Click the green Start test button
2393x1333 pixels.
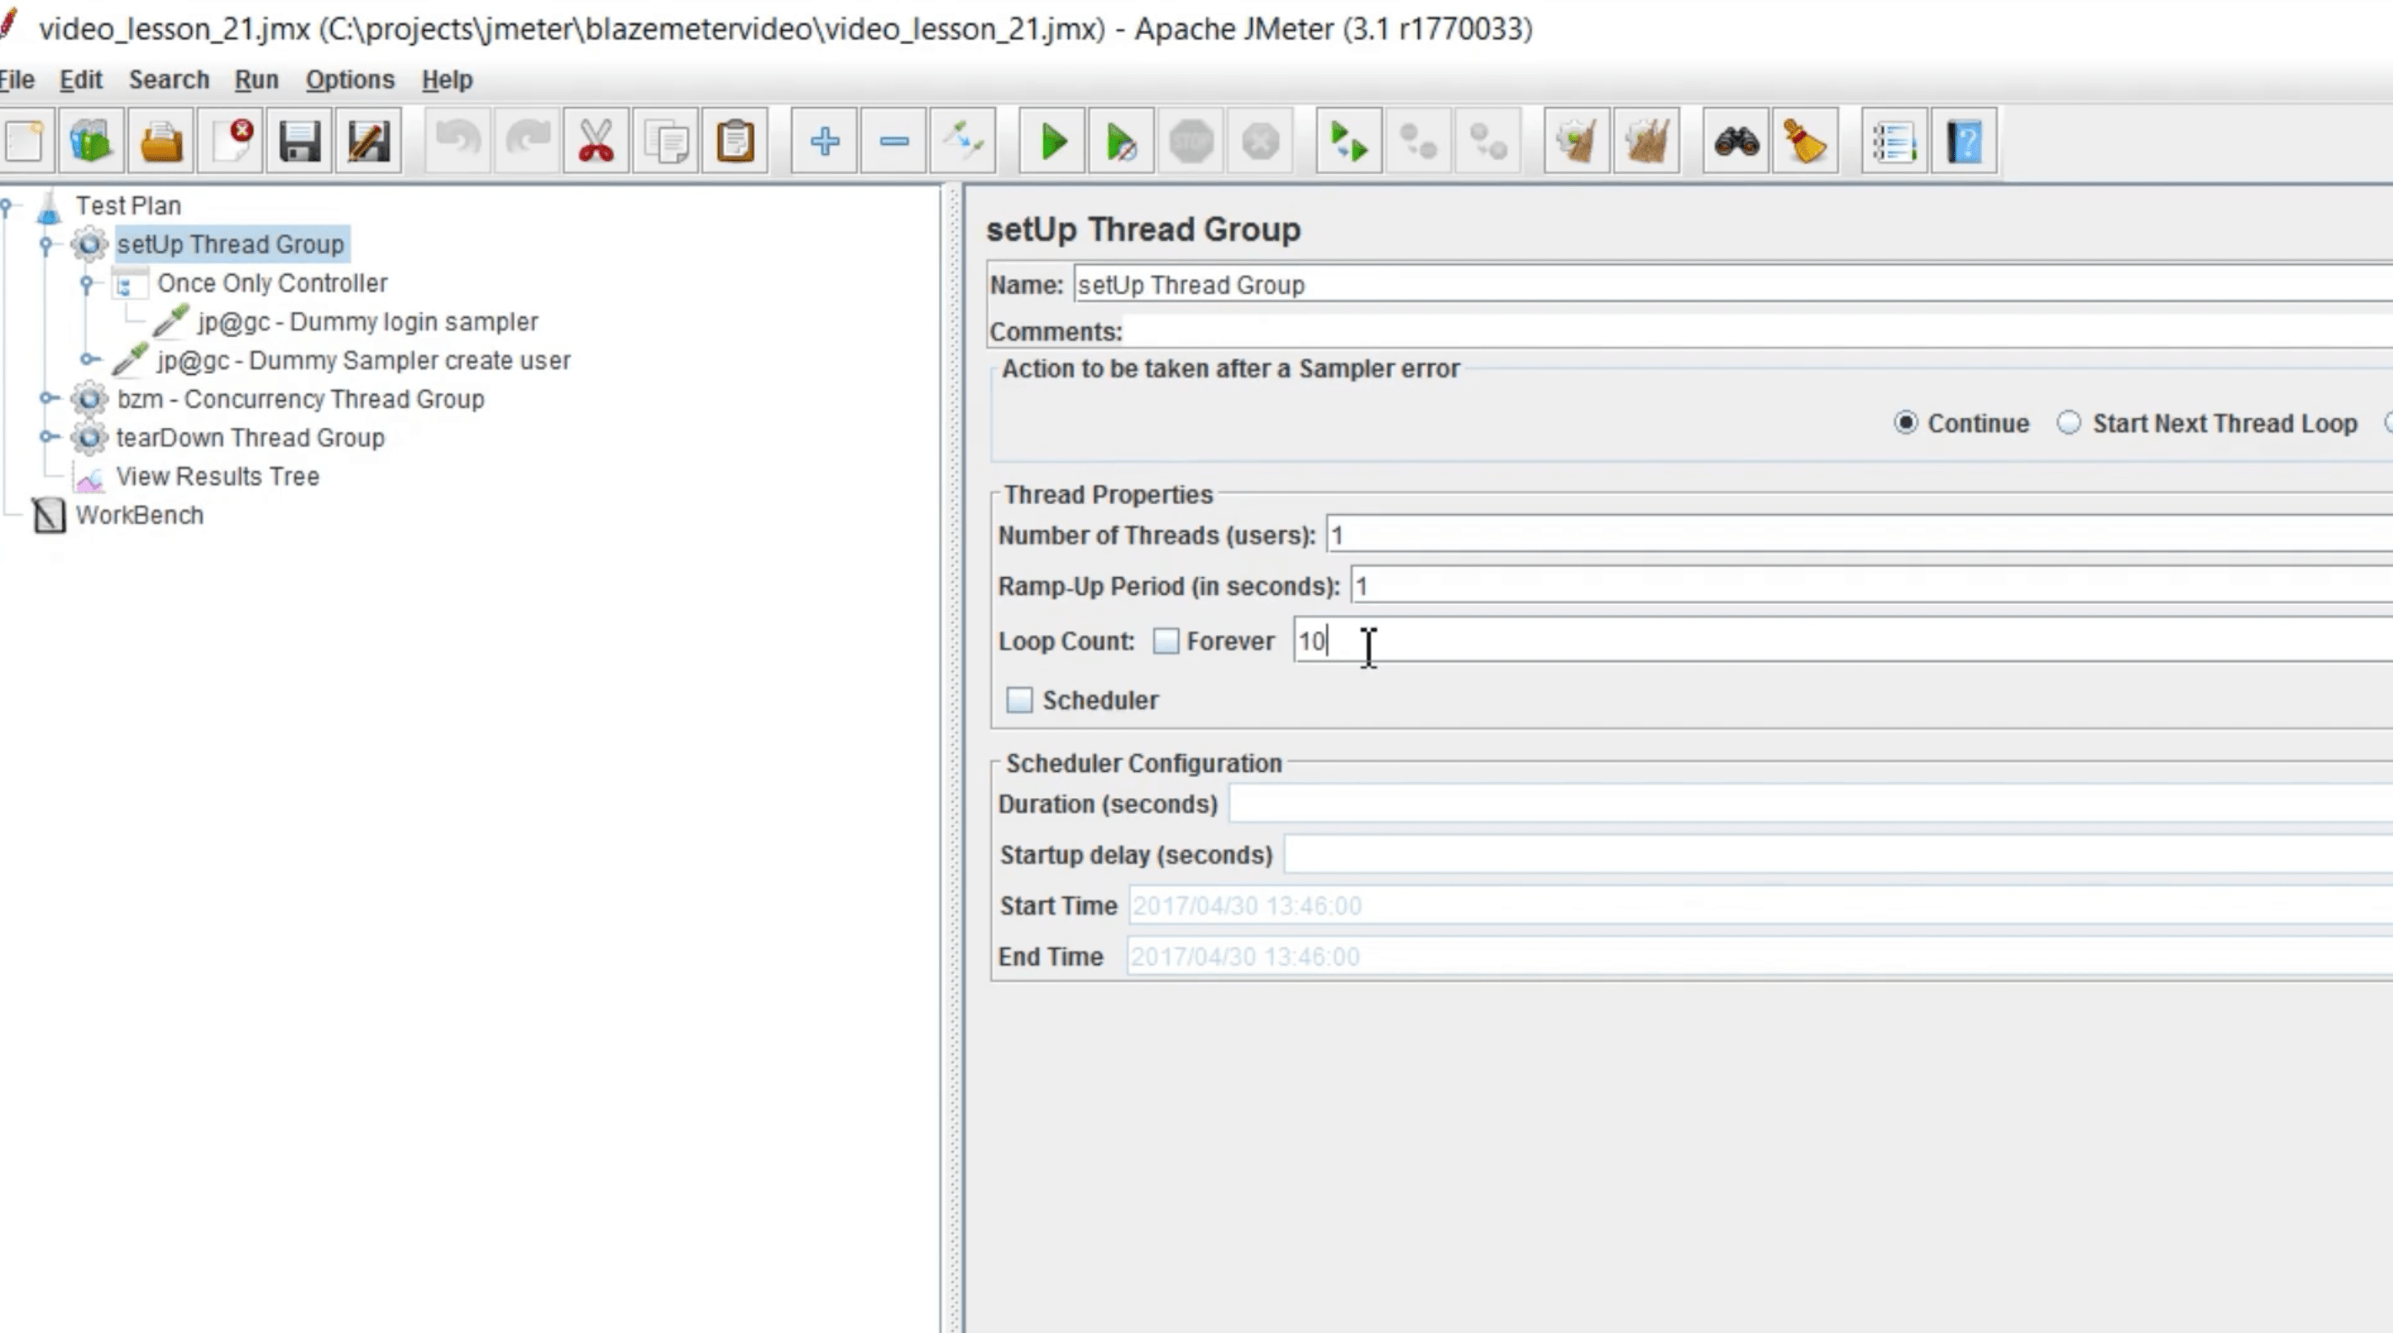1052,142
